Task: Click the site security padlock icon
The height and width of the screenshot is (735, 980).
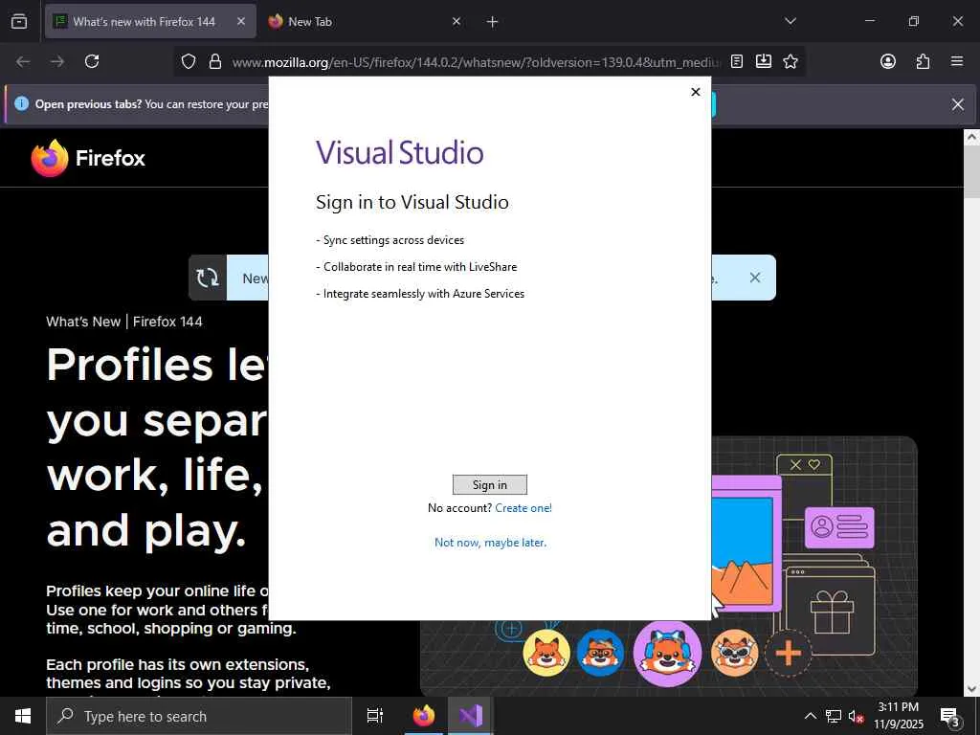Action: tap(215, 61)
